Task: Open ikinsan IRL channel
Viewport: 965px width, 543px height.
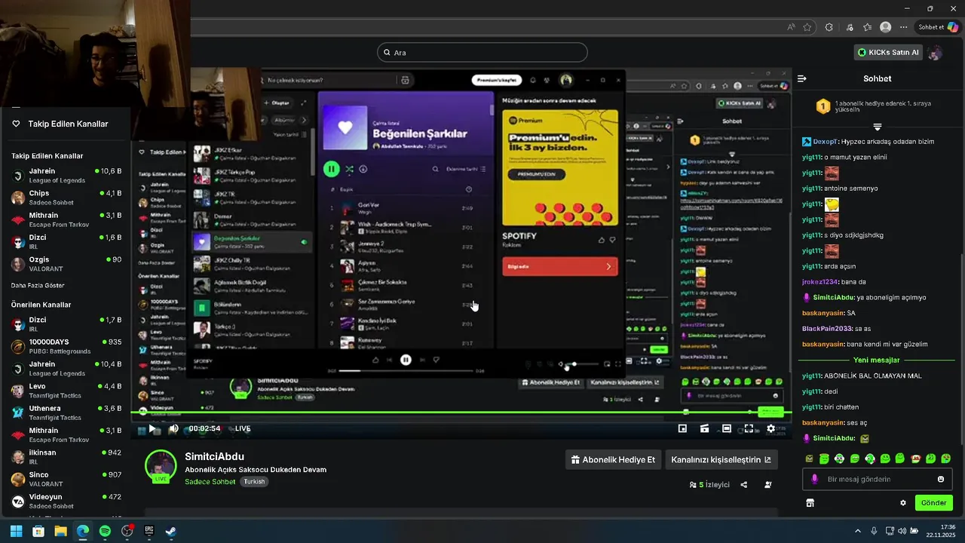Action: point(66,457)
